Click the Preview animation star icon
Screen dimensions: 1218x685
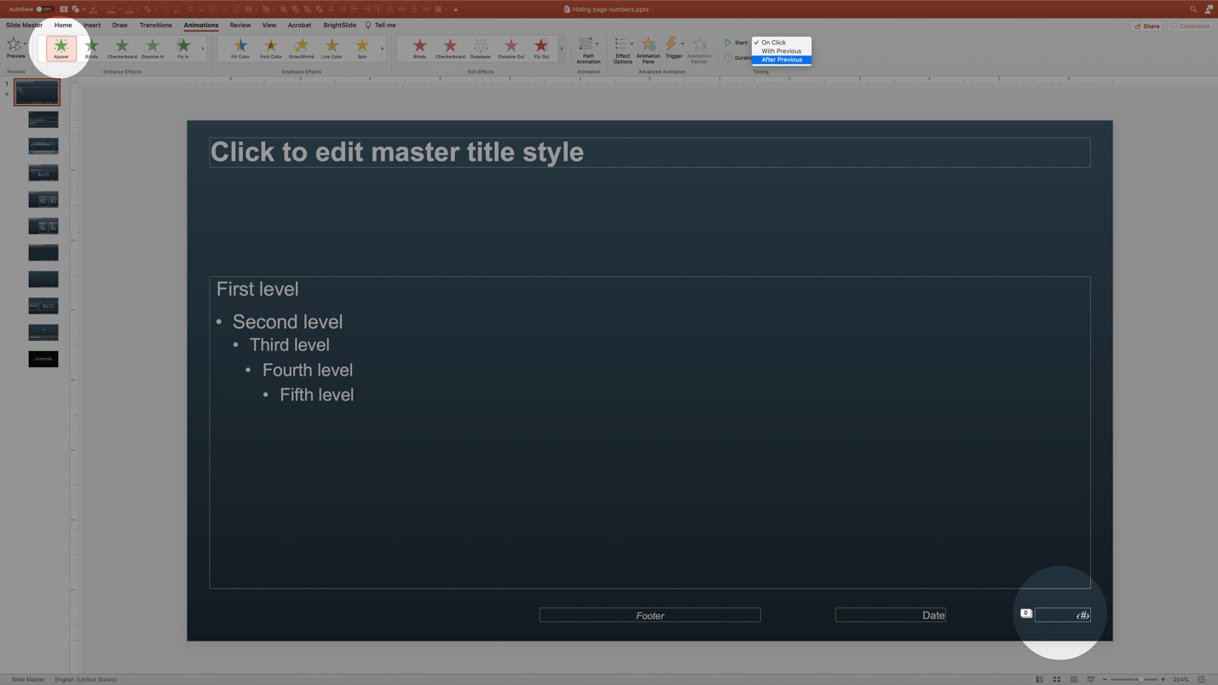(14, 45)
